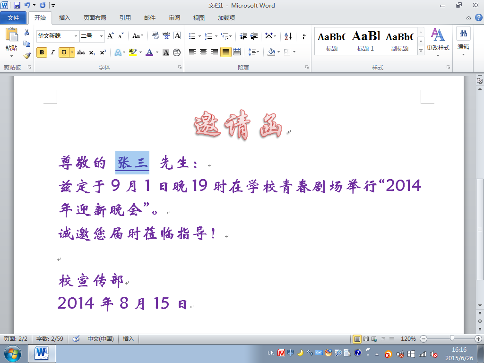Select the Format Painter brush
Viewport: 484px width, 363px height.
(x=27, y=56)
